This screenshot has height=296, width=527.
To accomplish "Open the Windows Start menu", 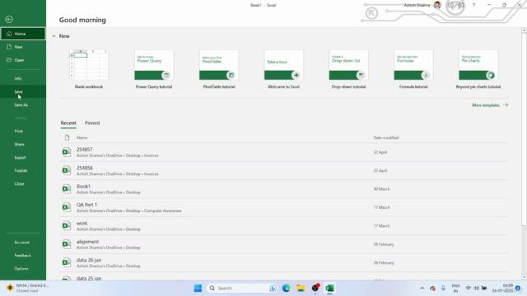I will (198, 289).
